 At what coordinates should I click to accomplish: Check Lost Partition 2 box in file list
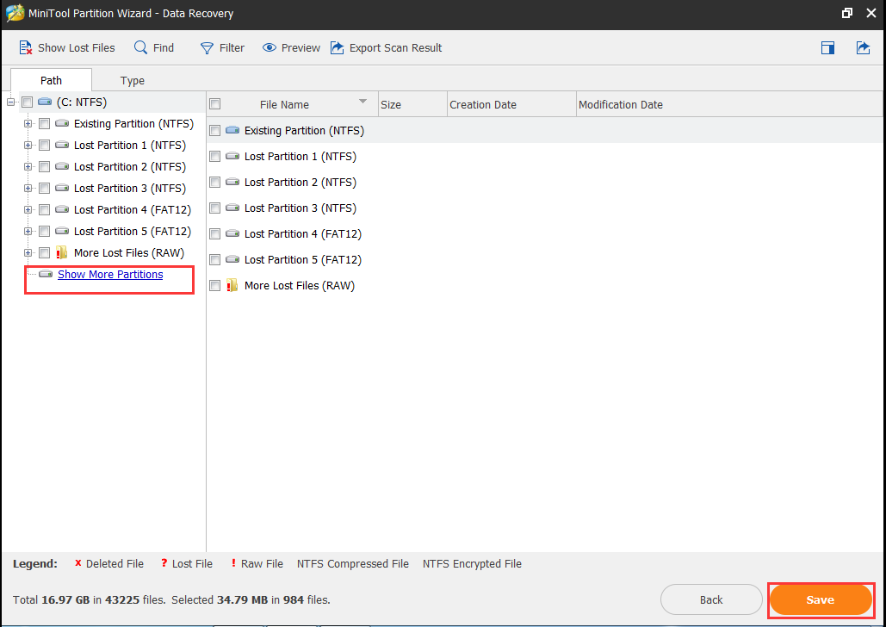coord(214,182)
